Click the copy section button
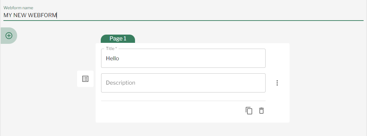This screenshot has height=136, width=367. click(249, 111)
